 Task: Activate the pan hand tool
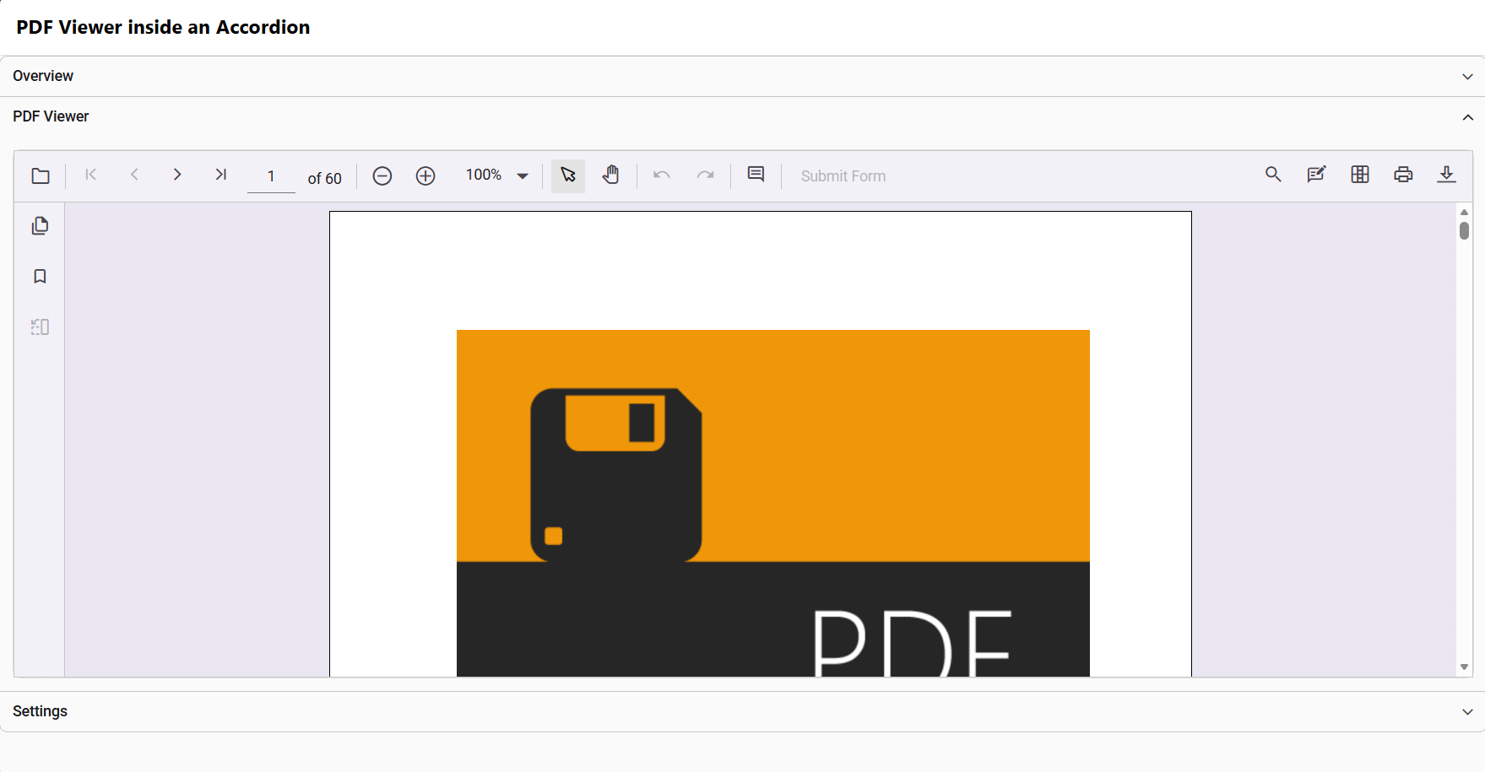pyautogui.click(x=611, y=175)
